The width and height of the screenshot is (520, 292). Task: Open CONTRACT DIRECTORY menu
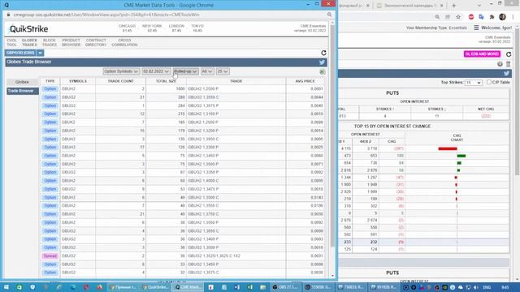(x=96, y=42)
